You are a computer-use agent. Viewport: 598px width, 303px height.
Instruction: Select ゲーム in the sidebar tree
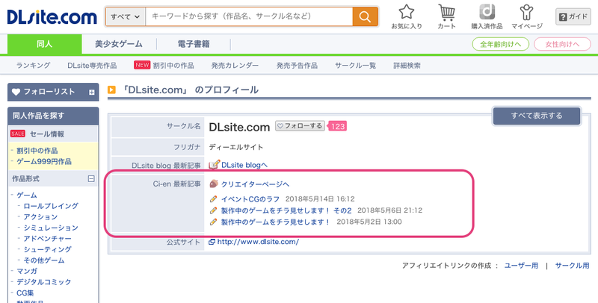pyautogui.click(x=27, y=195)
